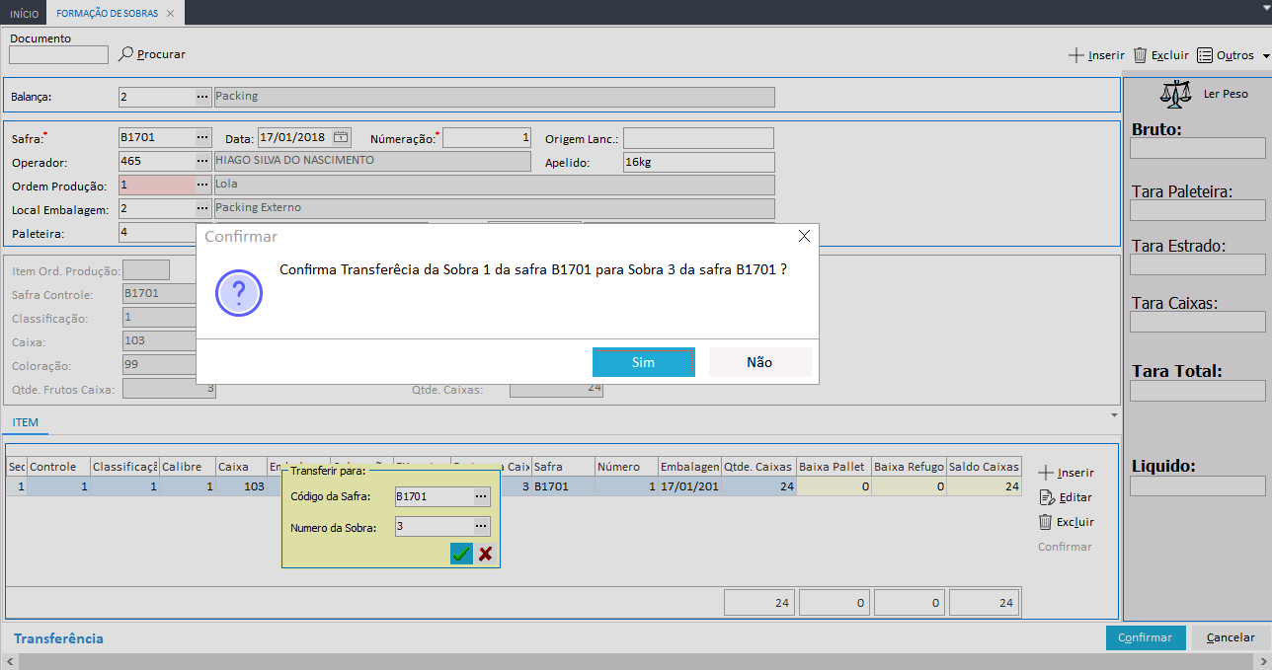Click the Número column header
1272x670 pixels.
coord(626,467)
